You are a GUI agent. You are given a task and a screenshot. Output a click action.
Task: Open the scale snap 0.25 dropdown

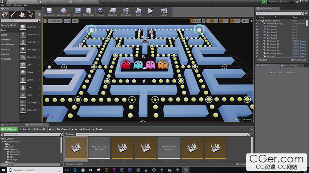click(x=237, y=21)
